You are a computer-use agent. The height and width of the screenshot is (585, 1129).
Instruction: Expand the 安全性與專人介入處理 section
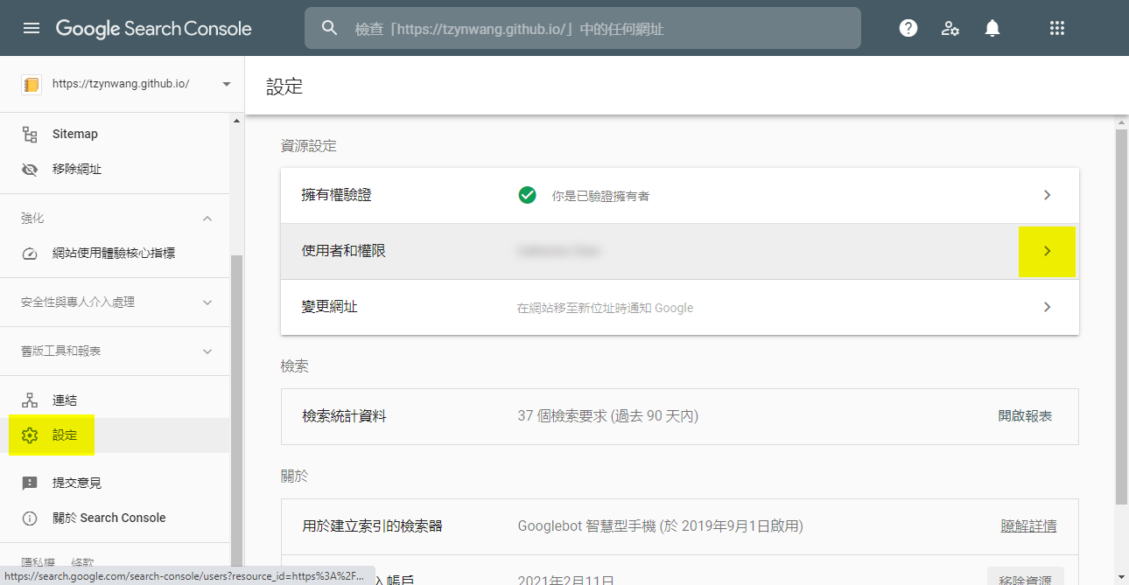click(207, 303)
